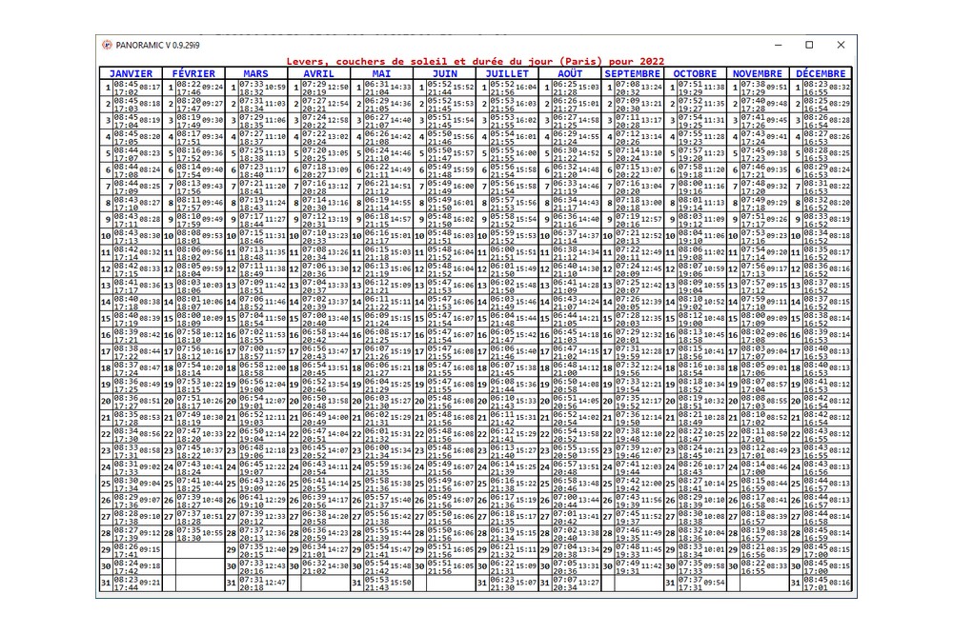This screenshot has height=634, width=953.
Task: Click April 5 day length '13:05'
Action: pos(337,153)
